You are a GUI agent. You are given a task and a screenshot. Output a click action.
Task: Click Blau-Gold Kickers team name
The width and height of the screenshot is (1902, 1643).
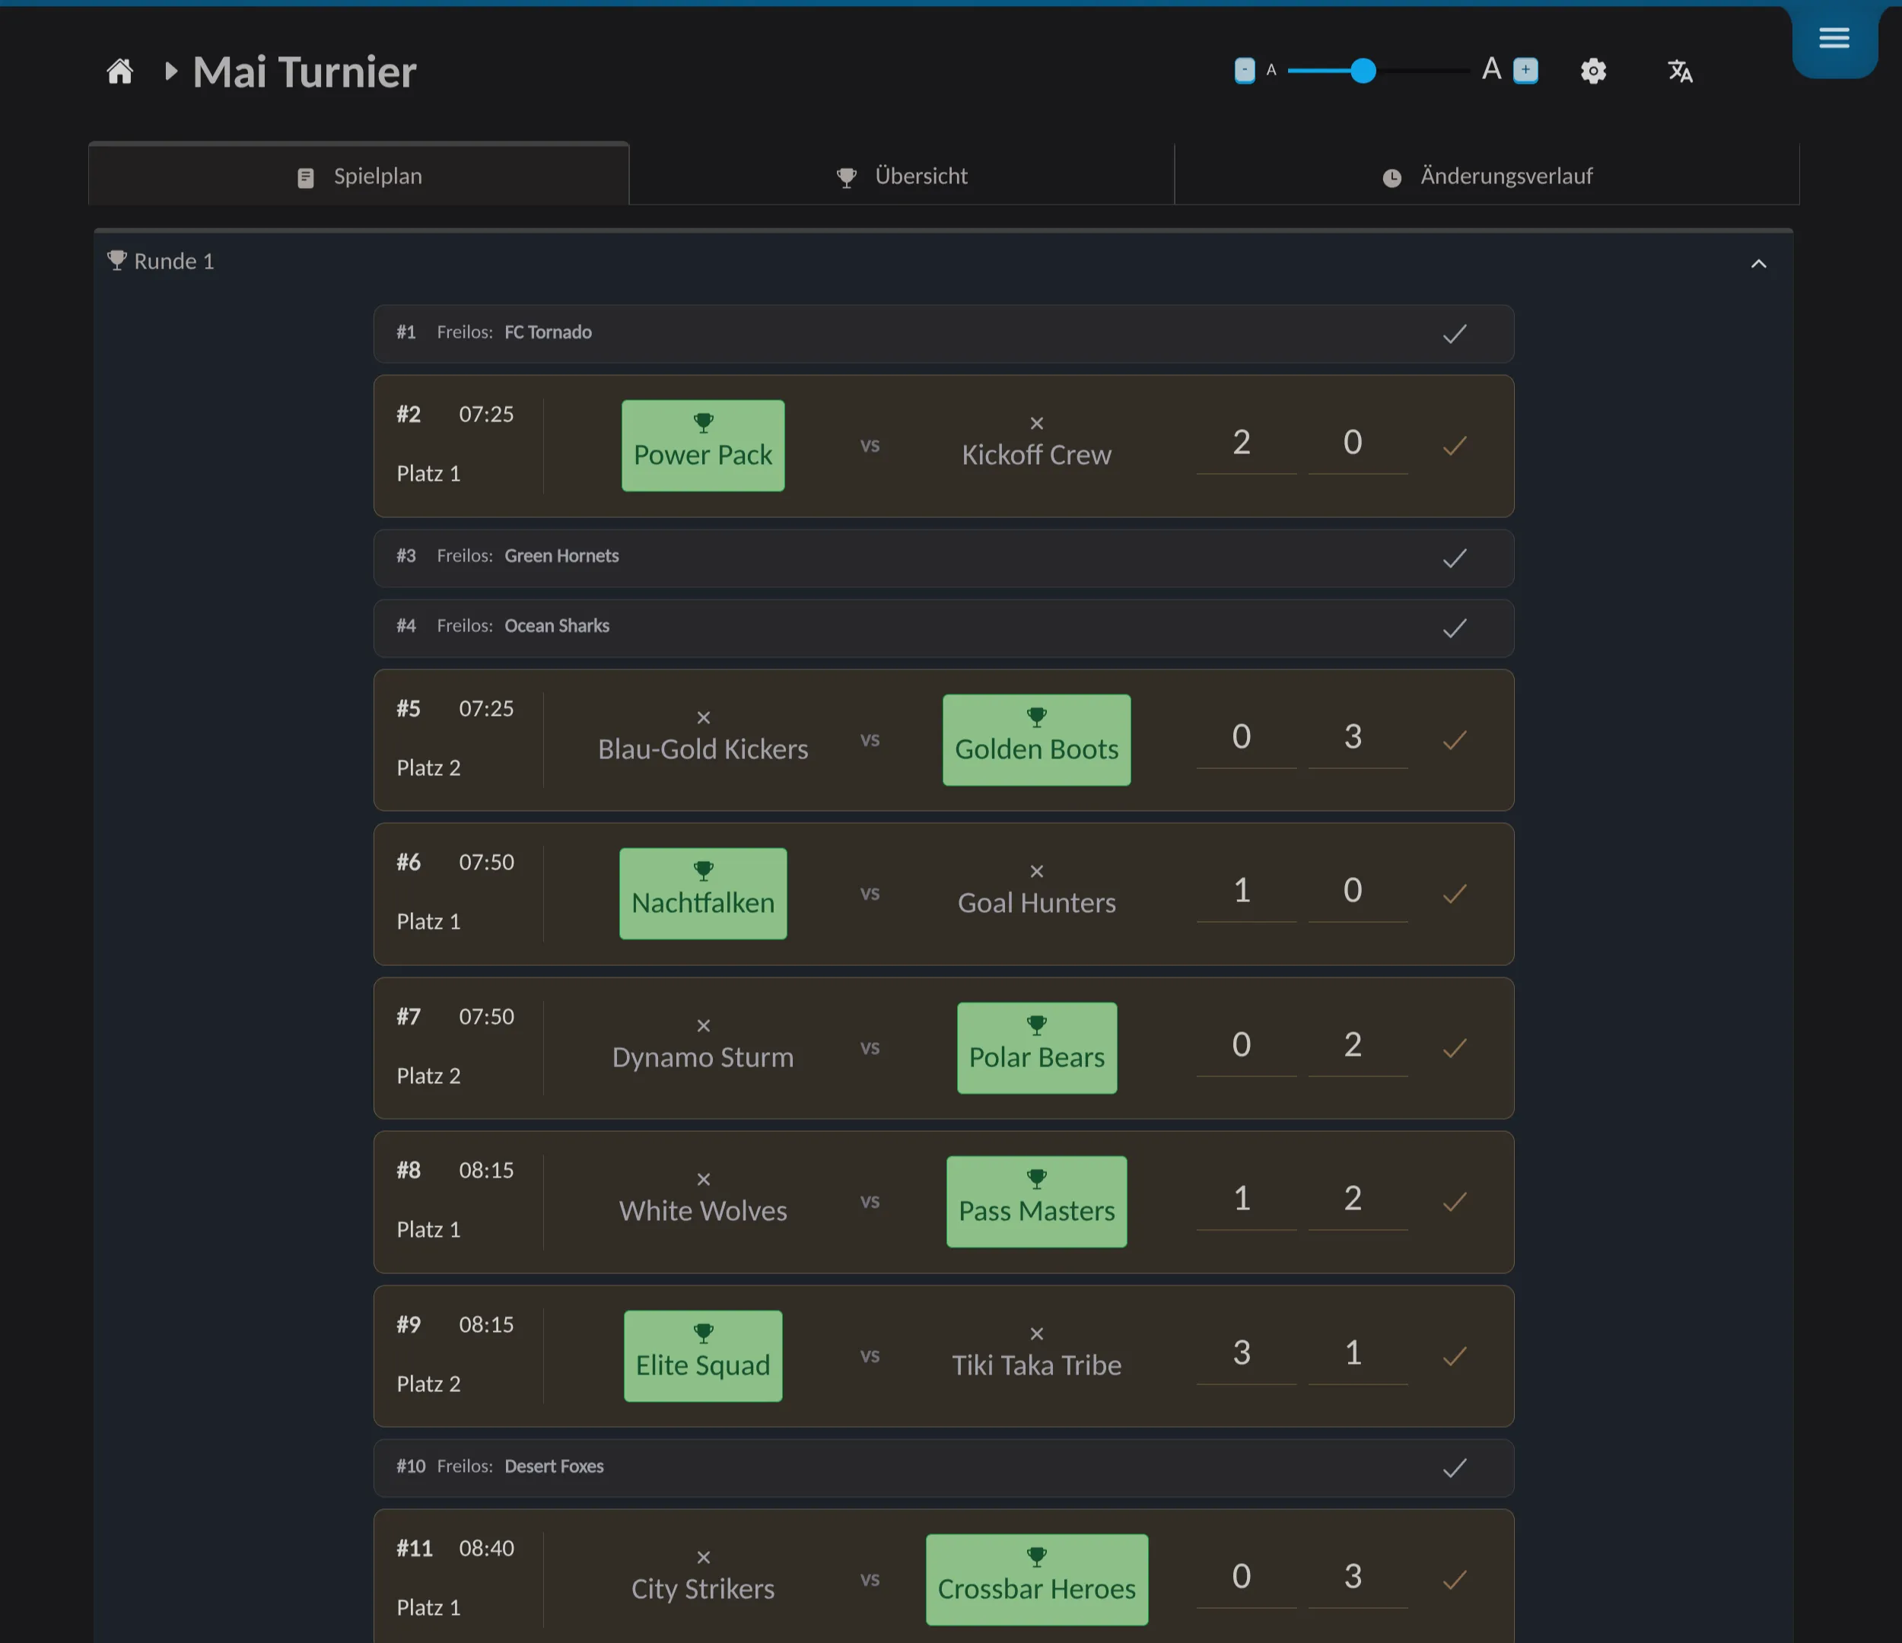click(x=703, y=750)
